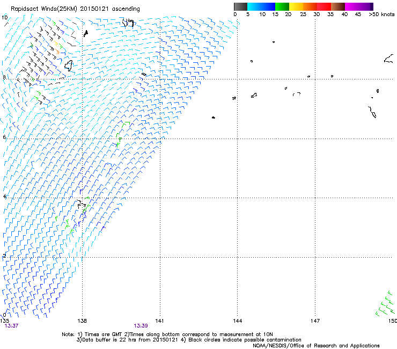Click the magenta 40–45 knots color bar segment
This screenshot has width=397, height=349.
click(x=352, y=6)
